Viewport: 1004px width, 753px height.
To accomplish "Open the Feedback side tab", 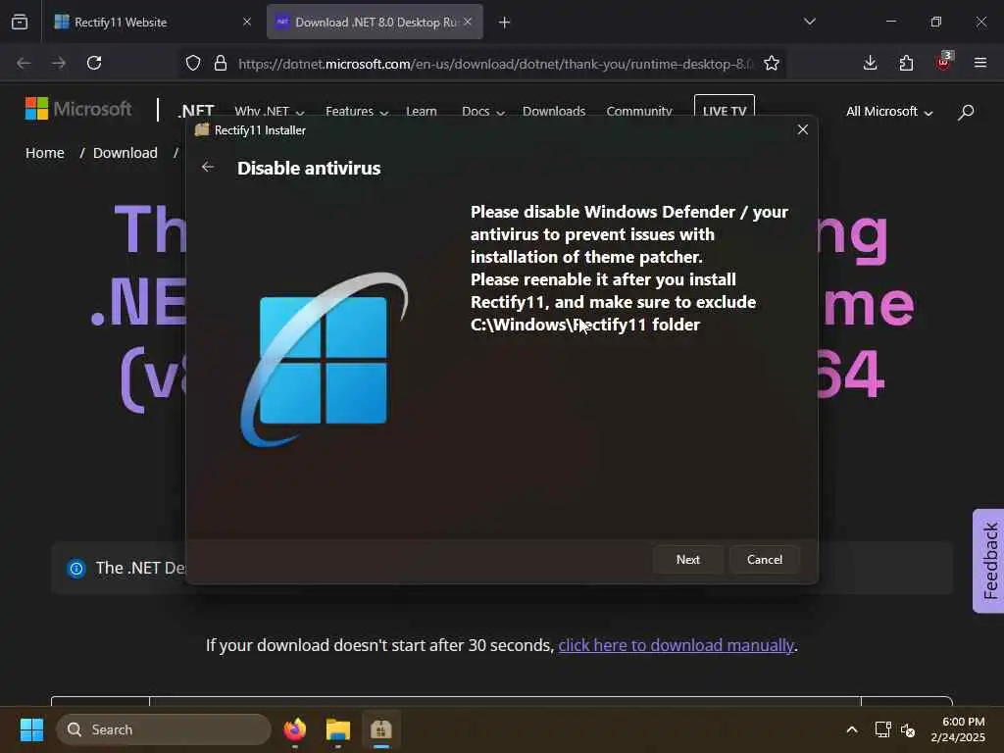I will point(988,561).
